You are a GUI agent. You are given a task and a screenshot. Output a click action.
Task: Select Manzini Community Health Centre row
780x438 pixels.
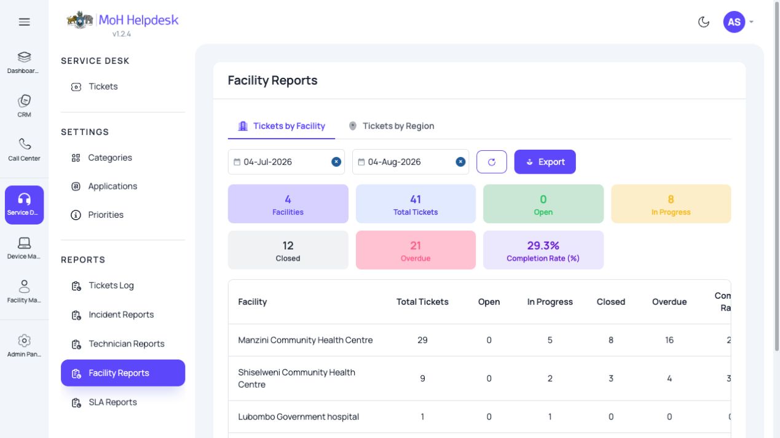pyautogui.click(x=479, y=340)
